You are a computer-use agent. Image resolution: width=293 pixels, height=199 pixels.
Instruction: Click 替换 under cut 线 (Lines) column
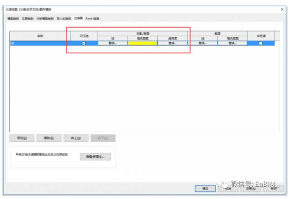[203, 43]
